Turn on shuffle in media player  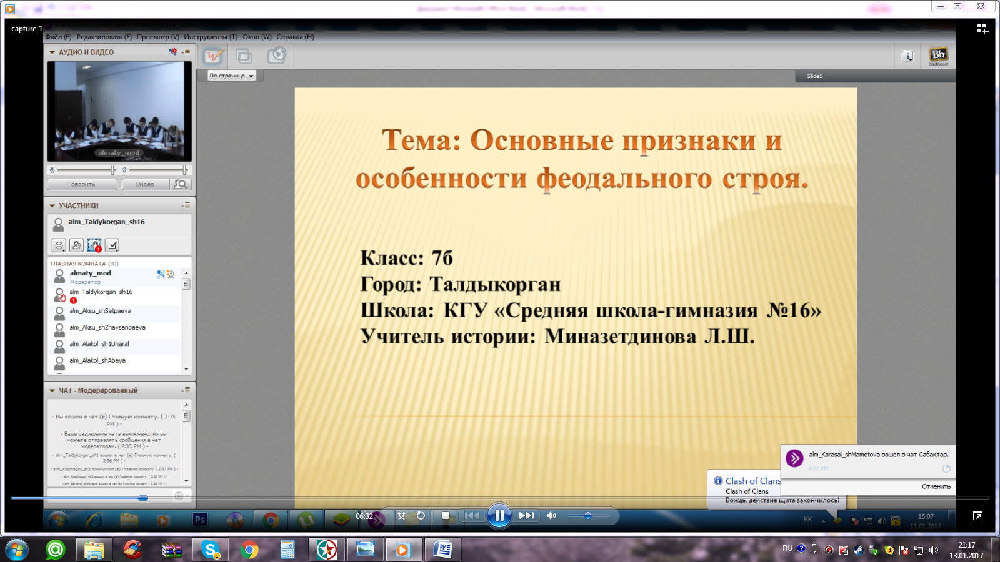click(401, 515)
